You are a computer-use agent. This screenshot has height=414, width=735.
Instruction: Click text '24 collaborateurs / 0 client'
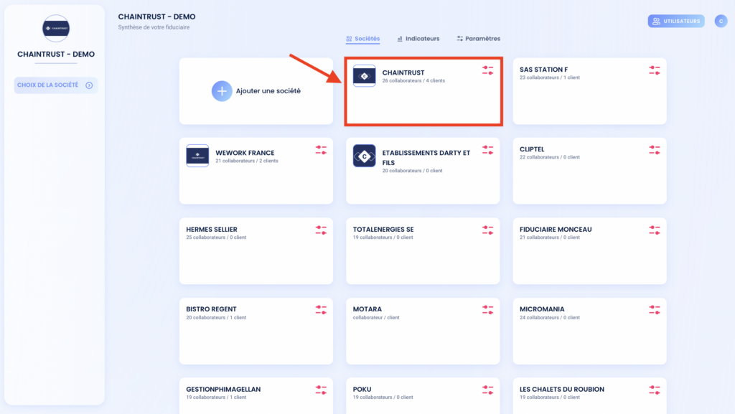coord(549,317)
